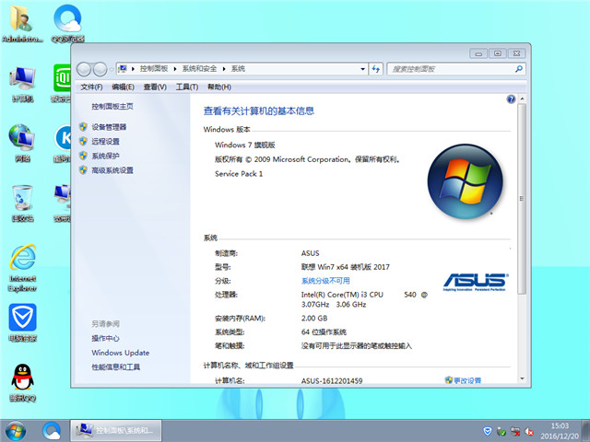The image size is (590, 442).
Task: Open Windows Update link
Action: pos(121,353)
